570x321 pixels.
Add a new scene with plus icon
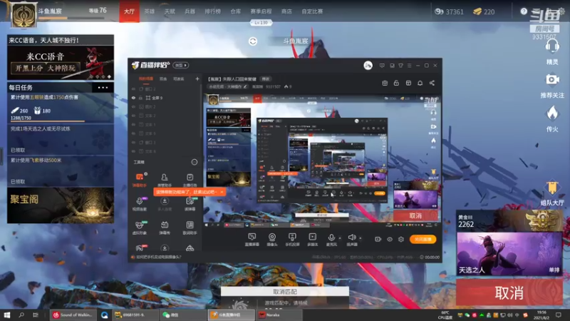pyautogui.click(x=197, y=78)
